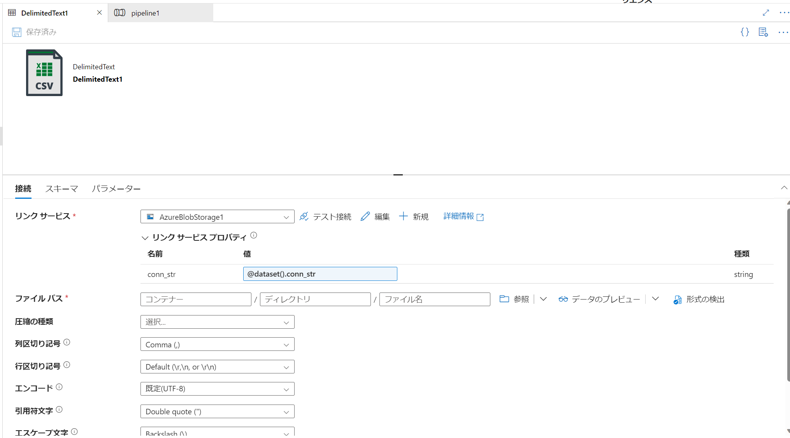Switch to the スキーマ tab
This screenshot has height=438, width=790.
pos(61,189)
